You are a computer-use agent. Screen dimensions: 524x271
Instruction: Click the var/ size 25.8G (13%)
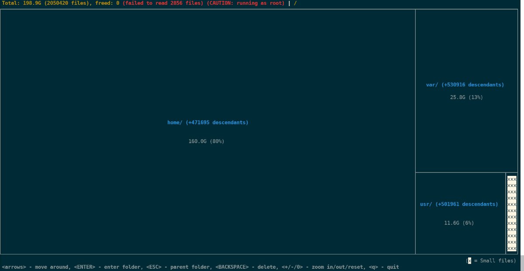[x=466, y=97]
